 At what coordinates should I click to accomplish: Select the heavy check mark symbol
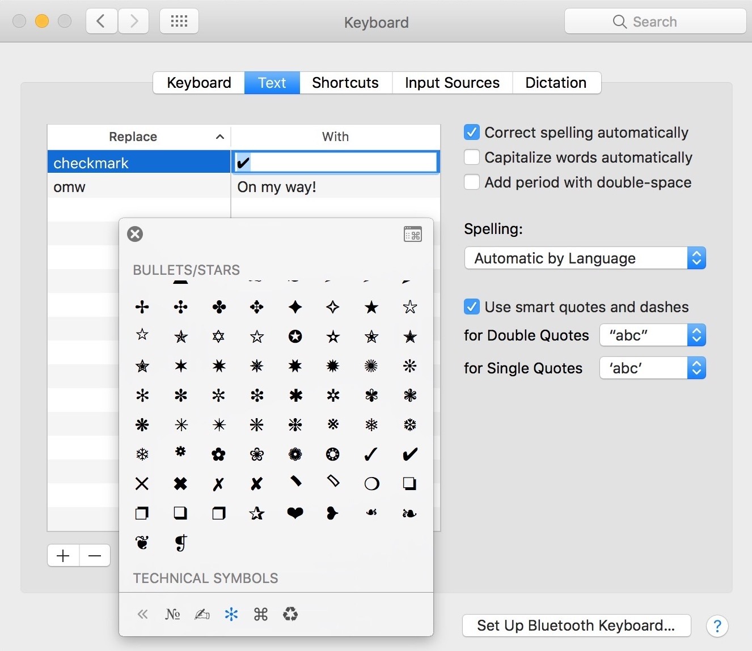tap(409, 454)
